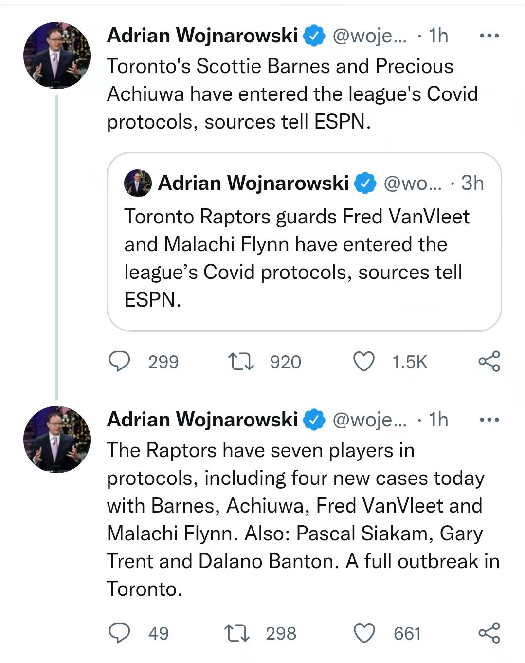Open the quoted VanVleet and Flynn tweet
This screenshot has width=525, height=663.
tap(304, 242)
